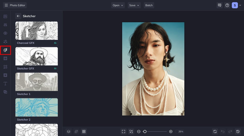Click the Sketcher panel title
The width and height of the screenshot is (244, 136).
(x=29, y=16)
